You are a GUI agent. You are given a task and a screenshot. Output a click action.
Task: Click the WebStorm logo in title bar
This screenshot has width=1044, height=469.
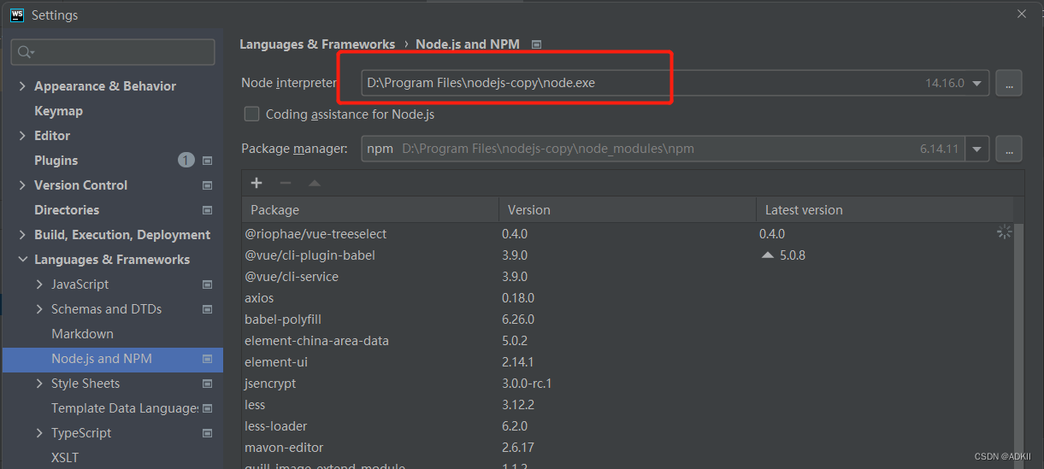[x=16, y=15]
